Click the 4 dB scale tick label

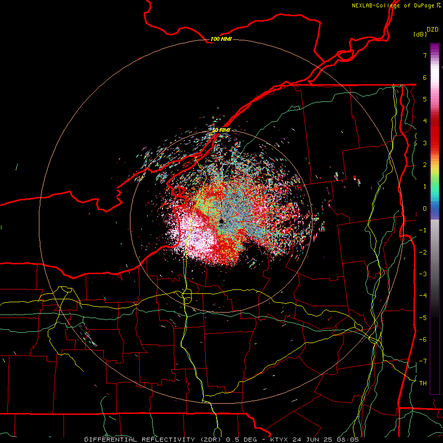425,121
